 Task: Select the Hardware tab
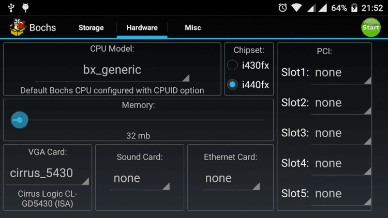click(142, 28)
